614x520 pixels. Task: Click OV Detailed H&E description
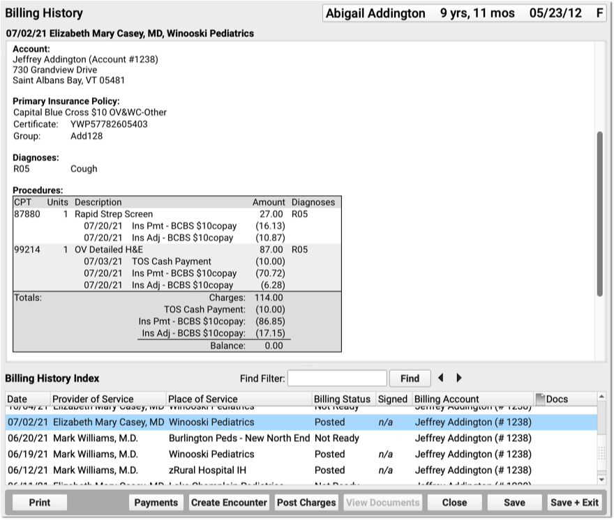click(109, 250)
